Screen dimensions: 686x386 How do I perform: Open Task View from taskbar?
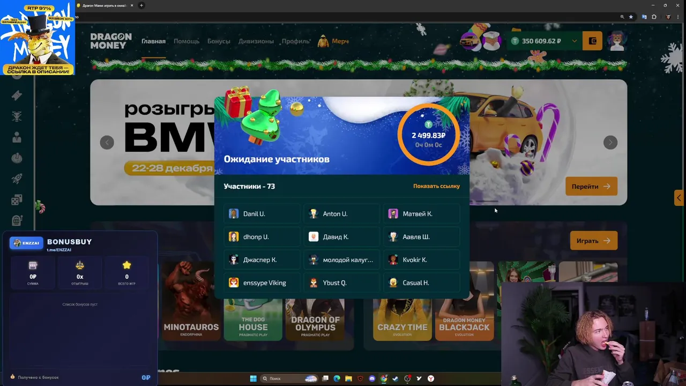325,378
